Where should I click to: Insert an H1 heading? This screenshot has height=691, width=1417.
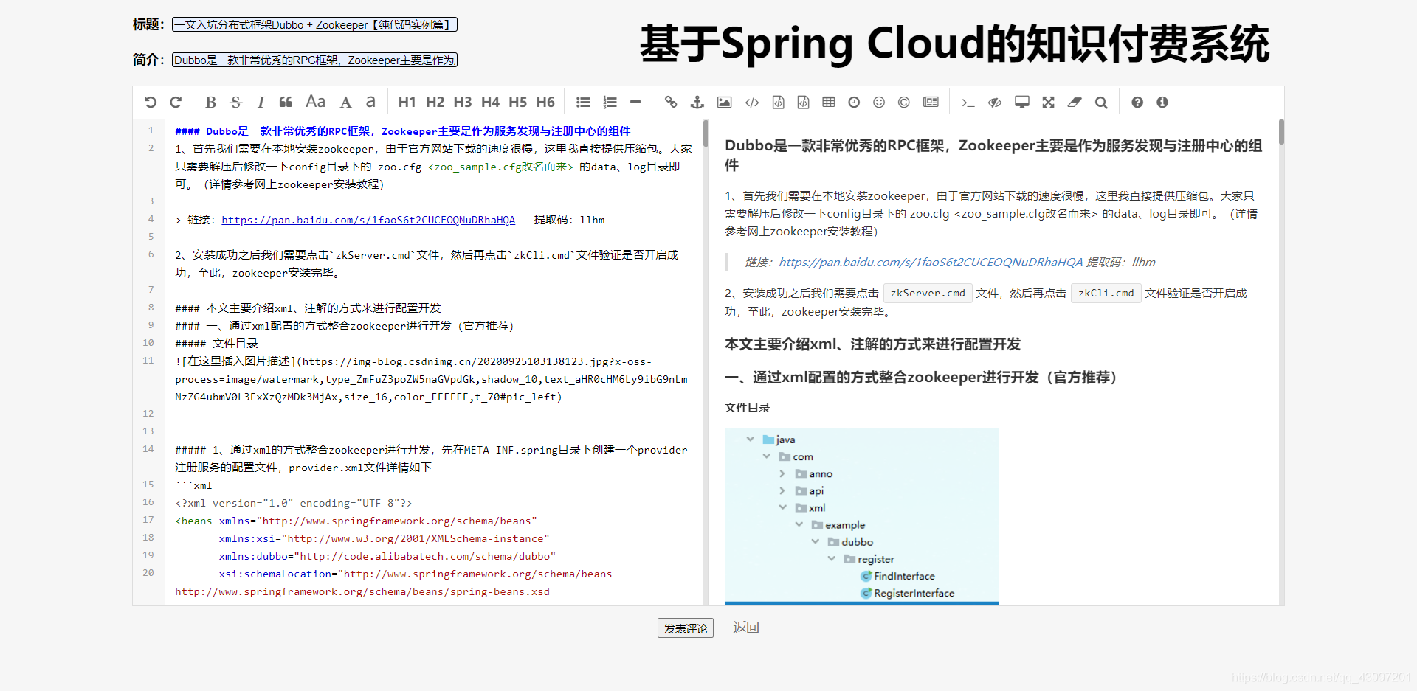pos(407,103)
